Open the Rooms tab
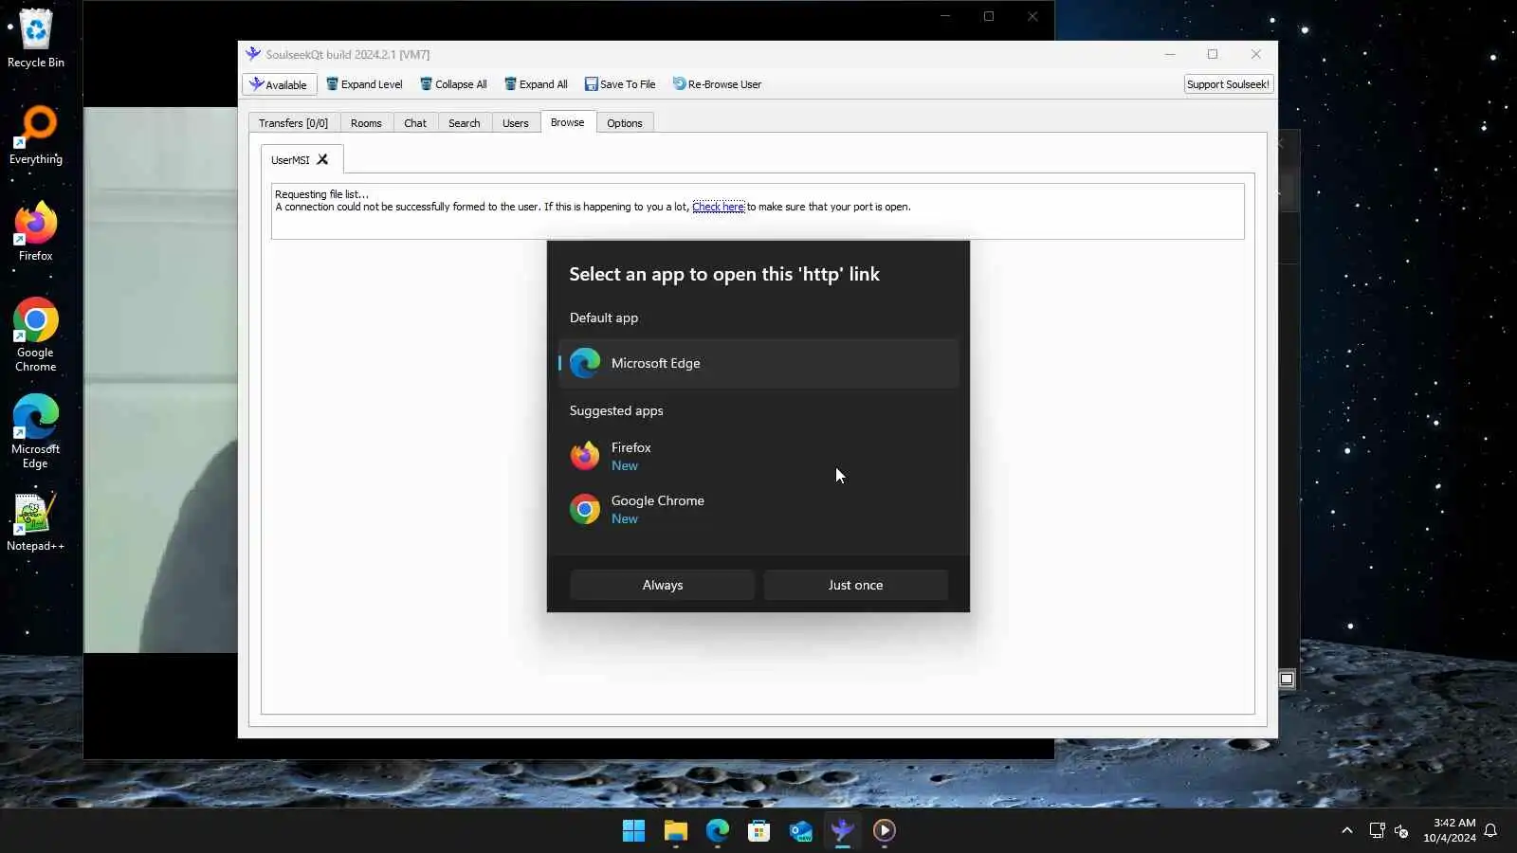Viewport: 1517px width, 853px height. (x=366, y=123)
